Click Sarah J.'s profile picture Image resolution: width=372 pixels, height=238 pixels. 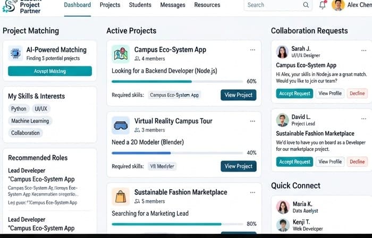click(282, 52)
